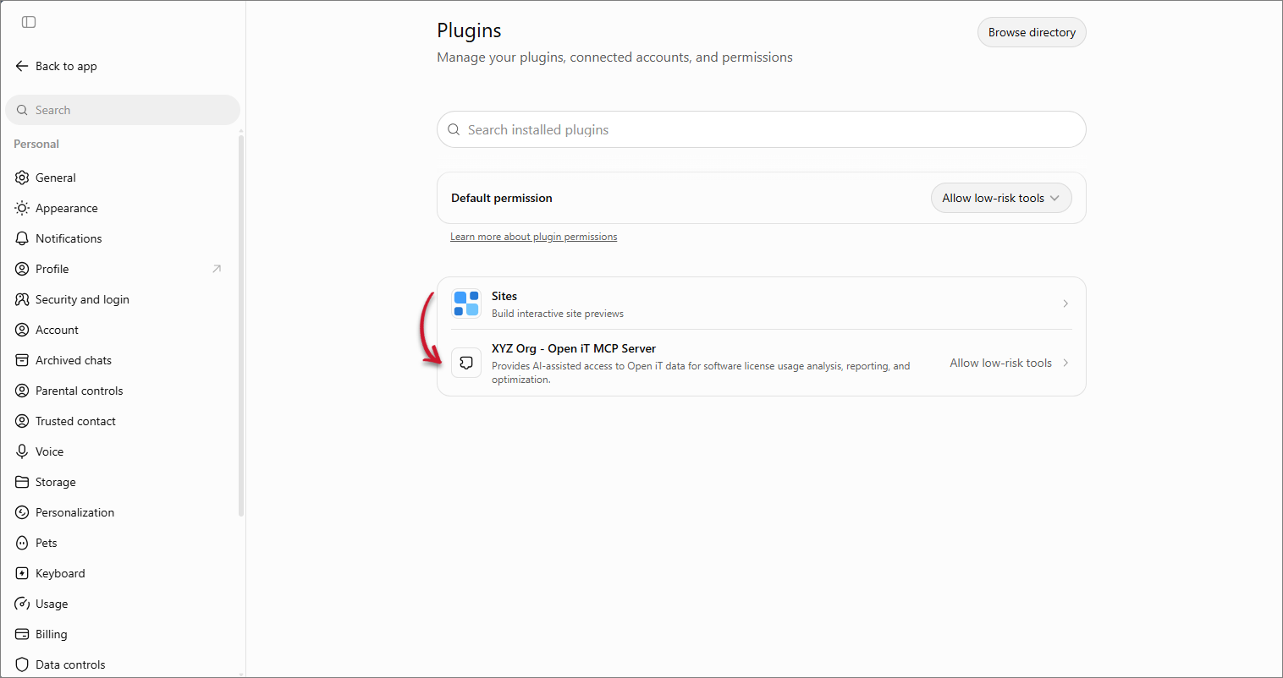Viewport: 1283px width, 678px height.
Task: Expand the Sites plugin row chevron
Action: pos(1065,303)
